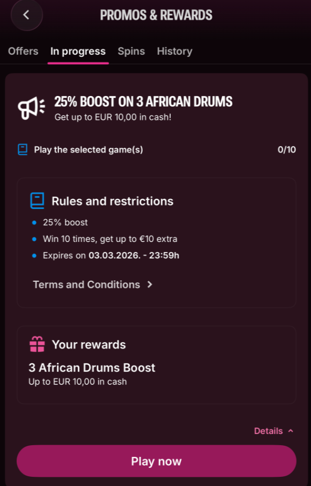Expand Terms and Conditions via its chevron
The image size is (311, 486).
[x=150, y=285]
